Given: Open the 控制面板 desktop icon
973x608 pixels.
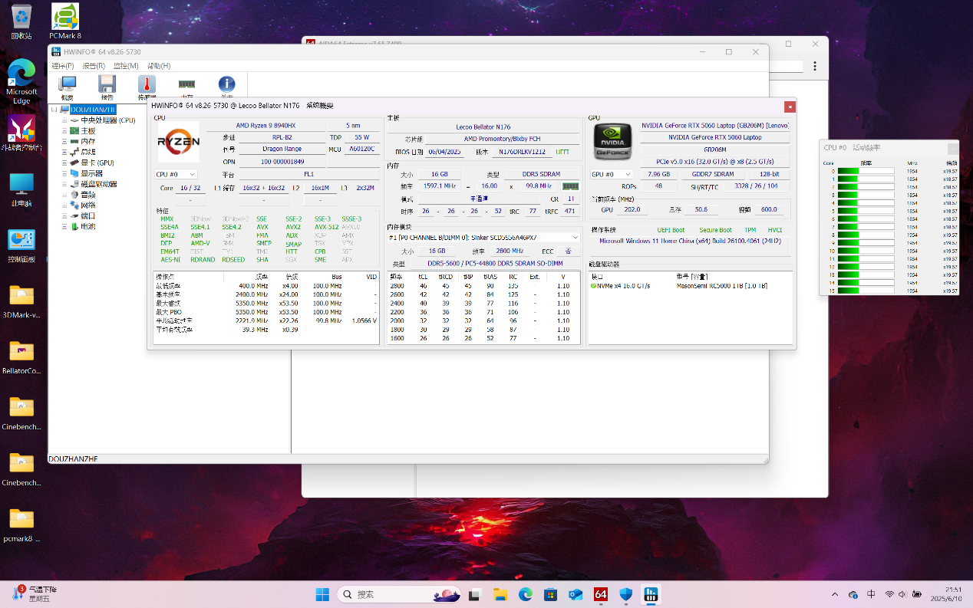Looking at the screenshot, I should pyautogui.click(x=21, y=245).
